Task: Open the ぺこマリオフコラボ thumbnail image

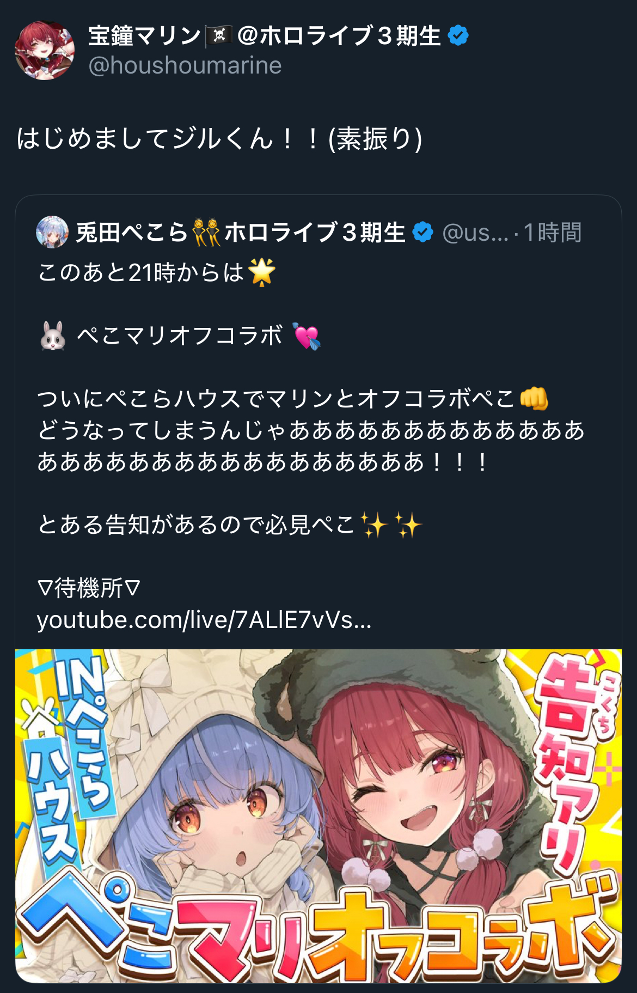Action: [318, 815]
